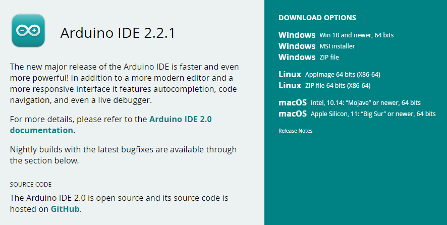The height and width of the screenshot is (225, 447).
Task: Download the Windows ZIP file
Action: click(x=310, y=58)
